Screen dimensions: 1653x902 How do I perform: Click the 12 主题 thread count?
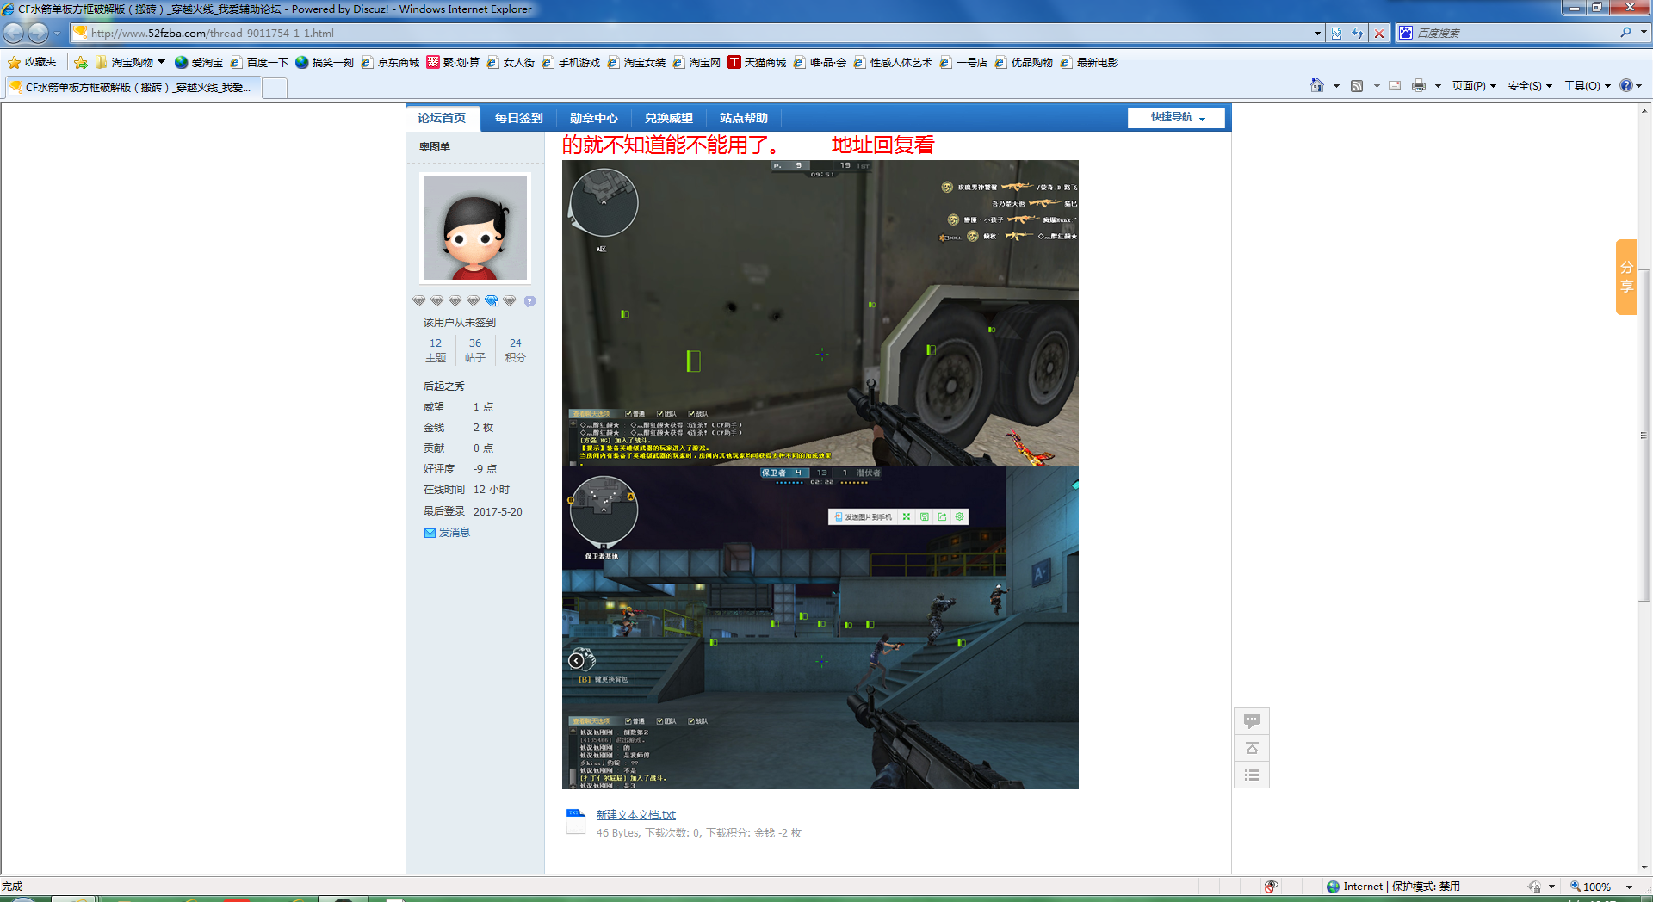[x=436, y=350]
